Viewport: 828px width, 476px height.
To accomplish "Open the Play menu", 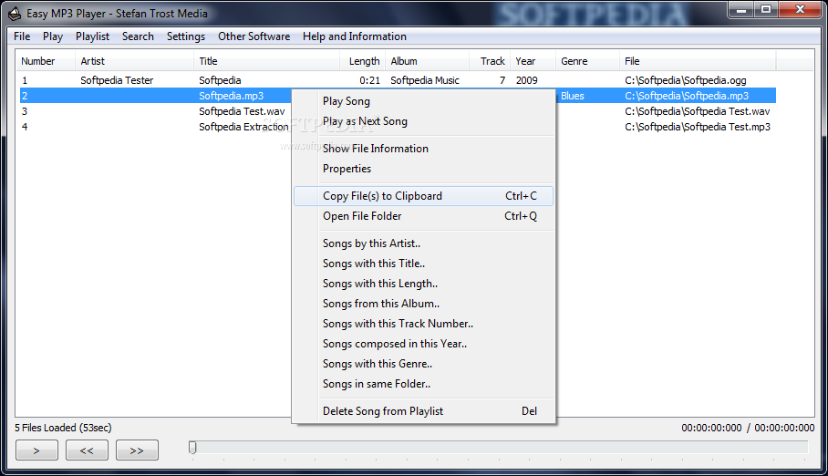I will [x=53, y=36].
